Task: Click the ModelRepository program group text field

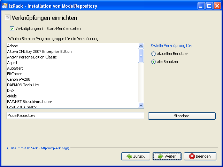Action: 75,116
